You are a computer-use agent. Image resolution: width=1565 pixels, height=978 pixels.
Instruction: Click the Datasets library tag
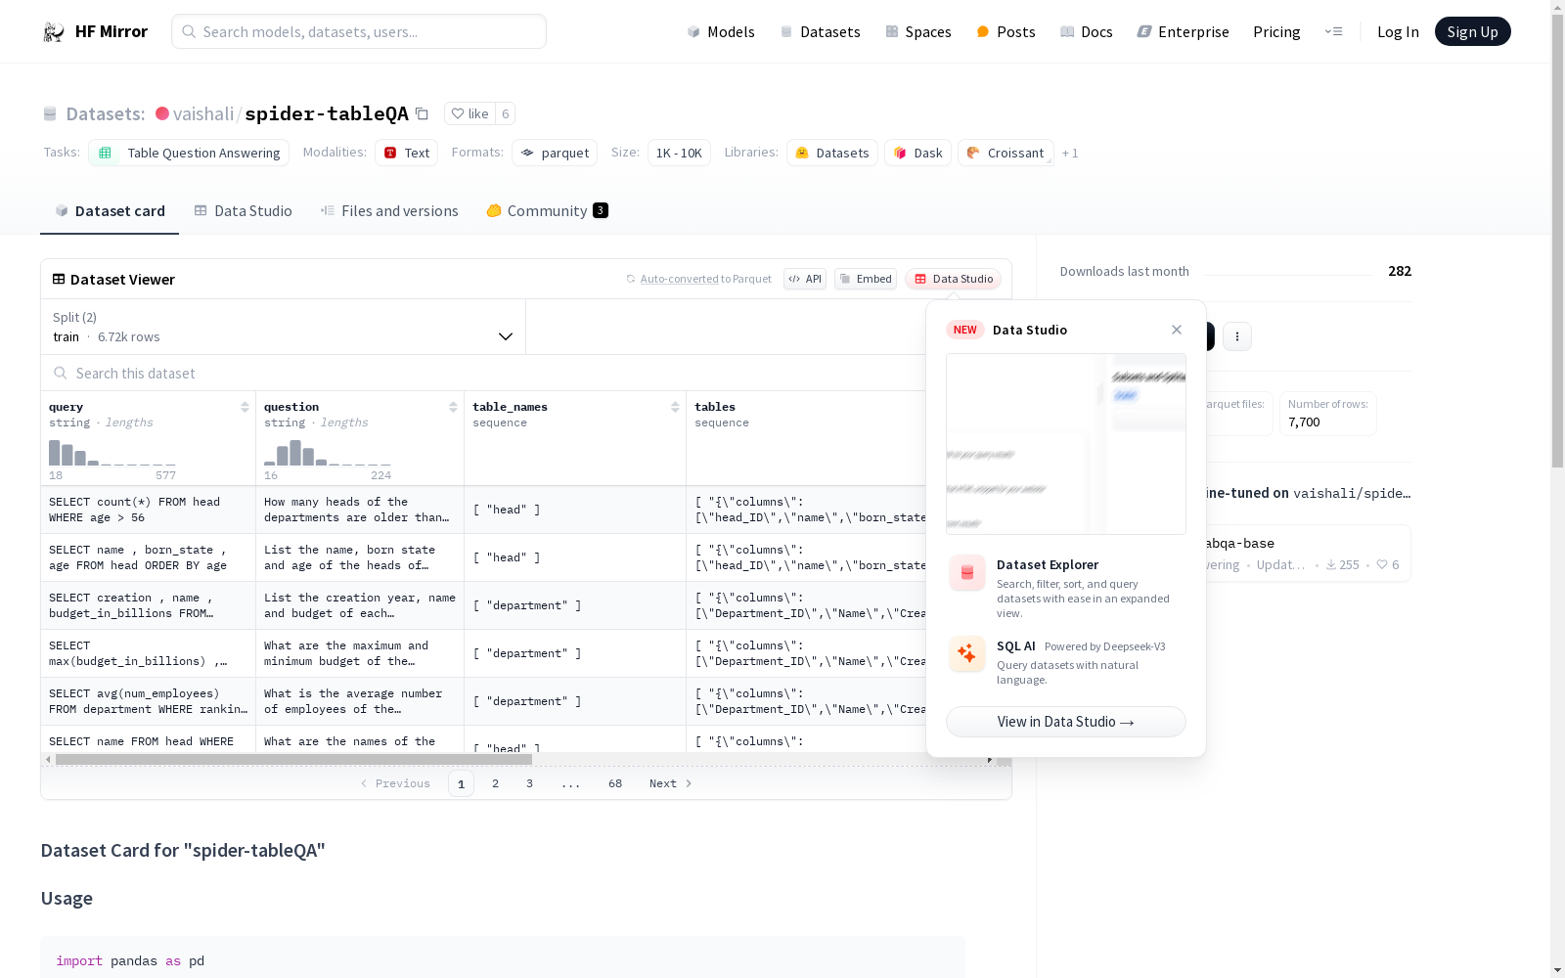pos(832,153)
